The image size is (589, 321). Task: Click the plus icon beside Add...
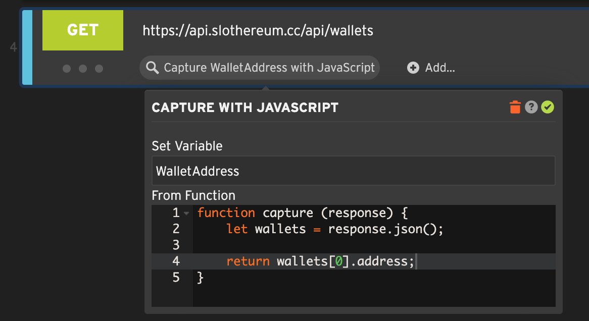point(413,68)
